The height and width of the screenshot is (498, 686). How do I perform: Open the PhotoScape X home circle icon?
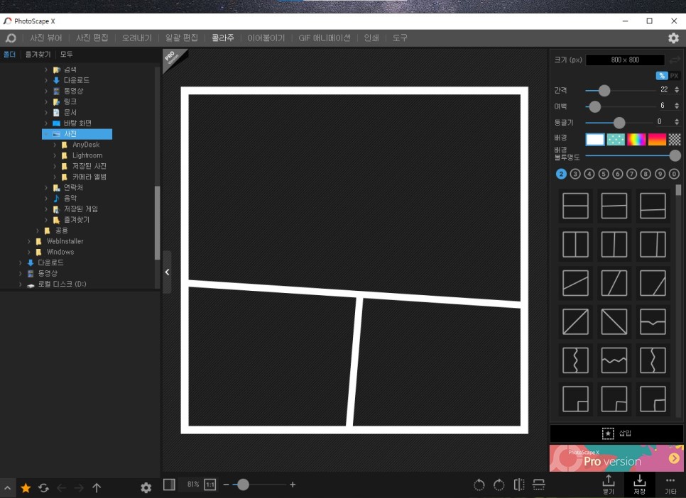point(11,38)
